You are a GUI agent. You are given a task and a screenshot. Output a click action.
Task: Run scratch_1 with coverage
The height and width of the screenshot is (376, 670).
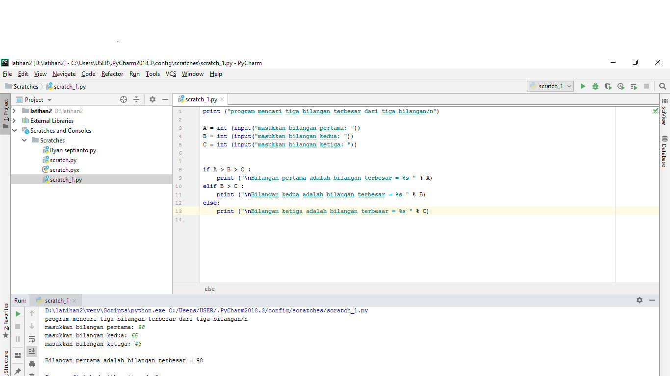(x=608, y=86)
